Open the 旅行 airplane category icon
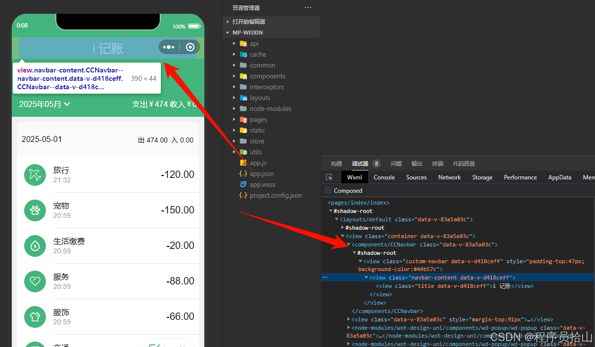Viewport: 595px width, 347px height. click(35, 174)
